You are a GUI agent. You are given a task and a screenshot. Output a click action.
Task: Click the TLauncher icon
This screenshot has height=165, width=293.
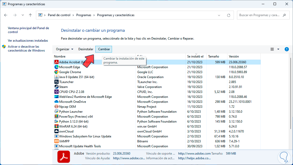(x=56, y=82)
